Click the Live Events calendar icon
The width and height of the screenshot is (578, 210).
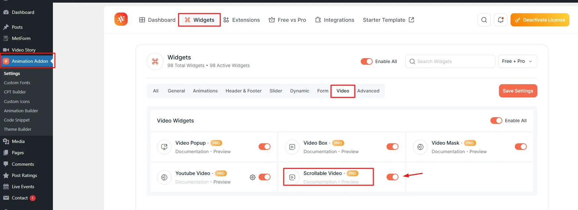pyautogui.click(x=6, y=187)
